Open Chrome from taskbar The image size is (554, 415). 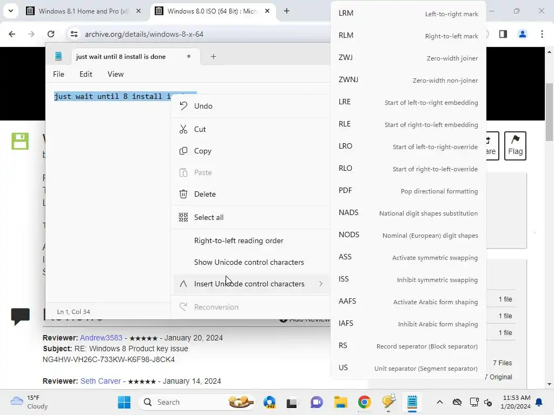point(364,402)
